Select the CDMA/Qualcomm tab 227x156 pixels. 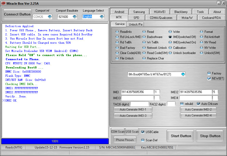161,18
